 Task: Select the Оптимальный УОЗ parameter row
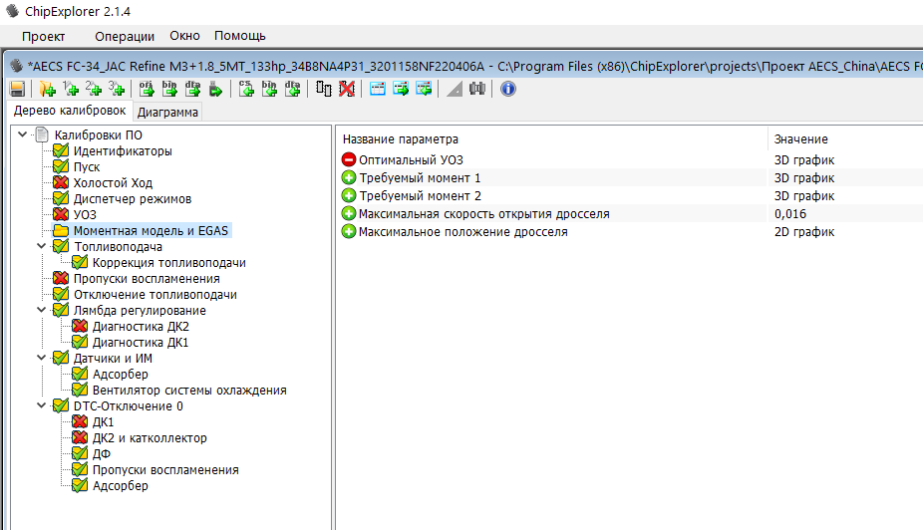pos(411,159)
